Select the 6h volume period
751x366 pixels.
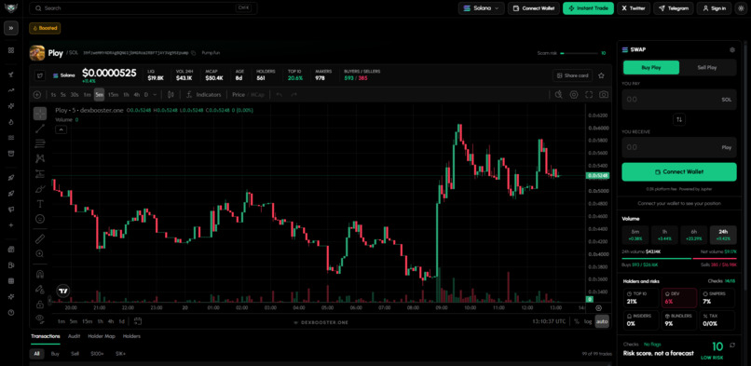tap(693, 235)
